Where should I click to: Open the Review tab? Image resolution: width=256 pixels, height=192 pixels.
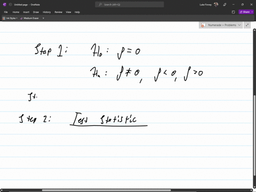tap(58, 12)
